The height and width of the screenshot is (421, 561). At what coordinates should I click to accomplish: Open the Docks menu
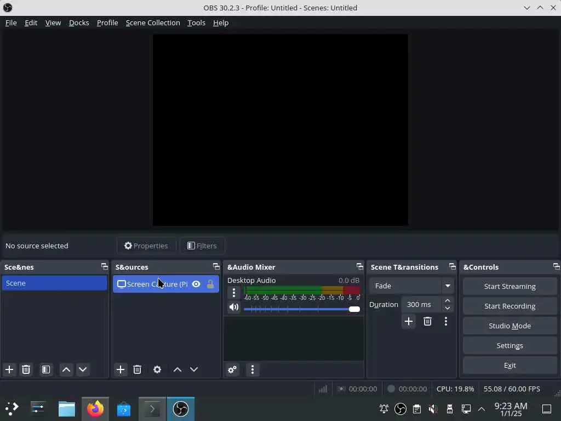(x=79, y=22)
